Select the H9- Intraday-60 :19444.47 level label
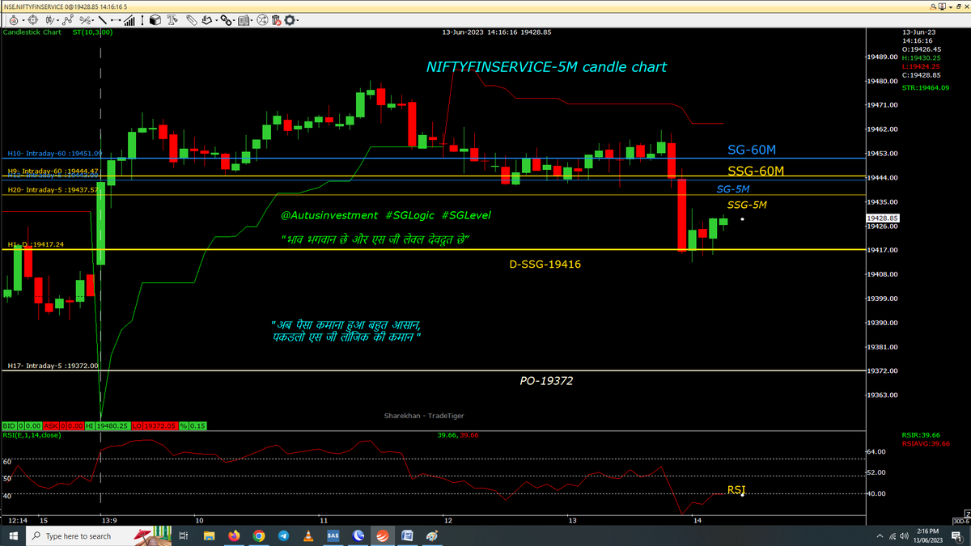The height and width of the screenshot is (546, 971). pyautogui.click(x=53, y=171)
